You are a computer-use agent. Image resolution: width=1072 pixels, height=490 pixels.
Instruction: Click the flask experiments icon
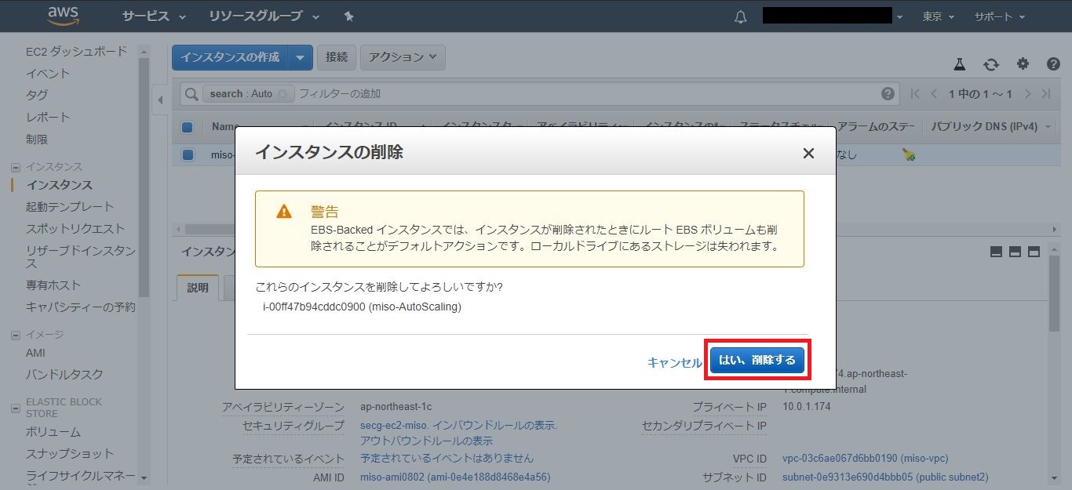click(x=959, y=64)
